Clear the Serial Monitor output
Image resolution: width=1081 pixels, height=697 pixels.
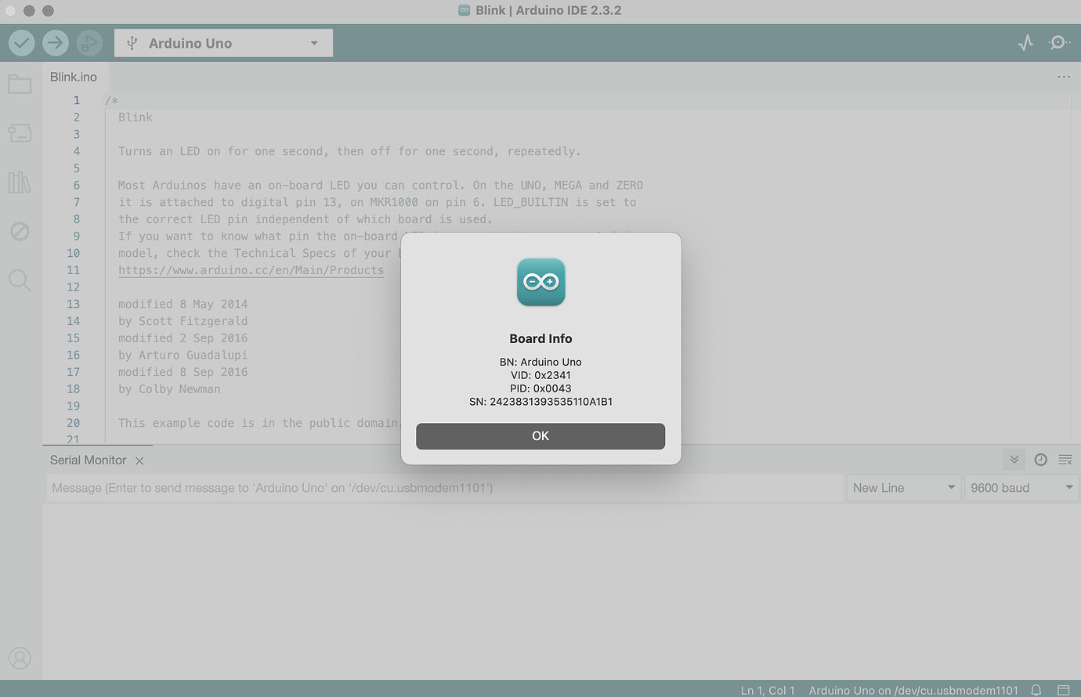[x=1065, y=460]
